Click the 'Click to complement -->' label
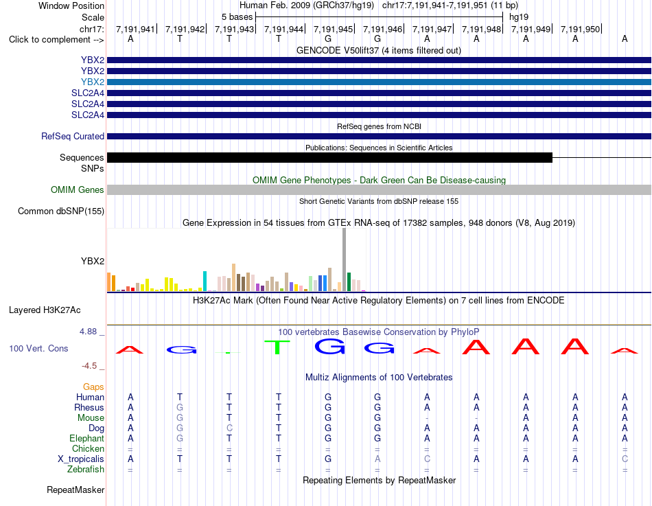Screen dimensions: 652x506 click(56, 40)
